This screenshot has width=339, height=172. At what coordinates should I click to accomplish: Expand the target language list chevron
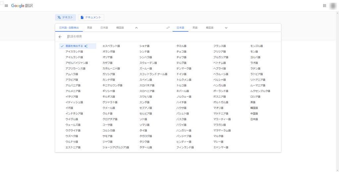(x=226, y=28)
